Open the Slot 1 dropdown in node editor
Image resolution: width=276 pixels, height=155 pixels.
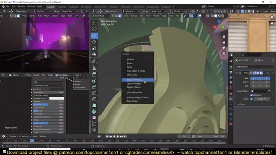(81, 75)
